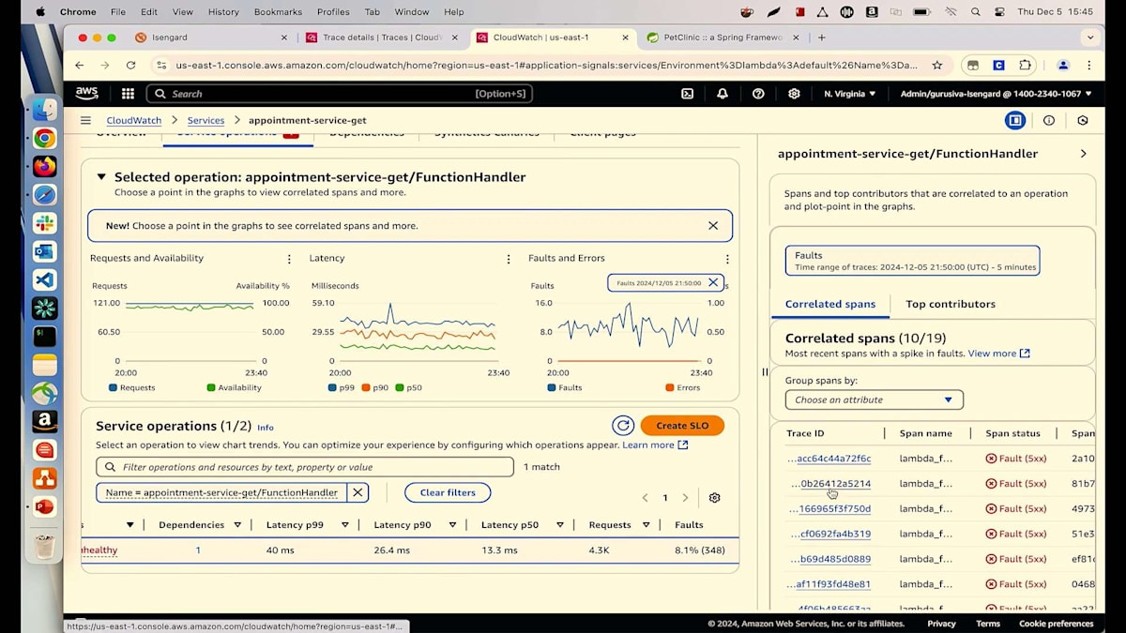Open AWS CloudShell icon in header
This screenshot has height=633, width=1126.
[687, 94]
